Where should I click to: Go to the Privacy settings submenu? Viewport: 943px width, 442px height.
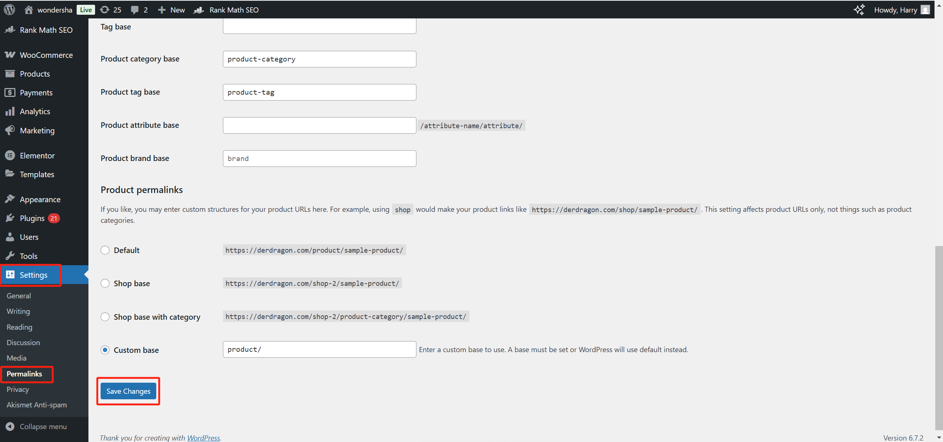[18, 389]
